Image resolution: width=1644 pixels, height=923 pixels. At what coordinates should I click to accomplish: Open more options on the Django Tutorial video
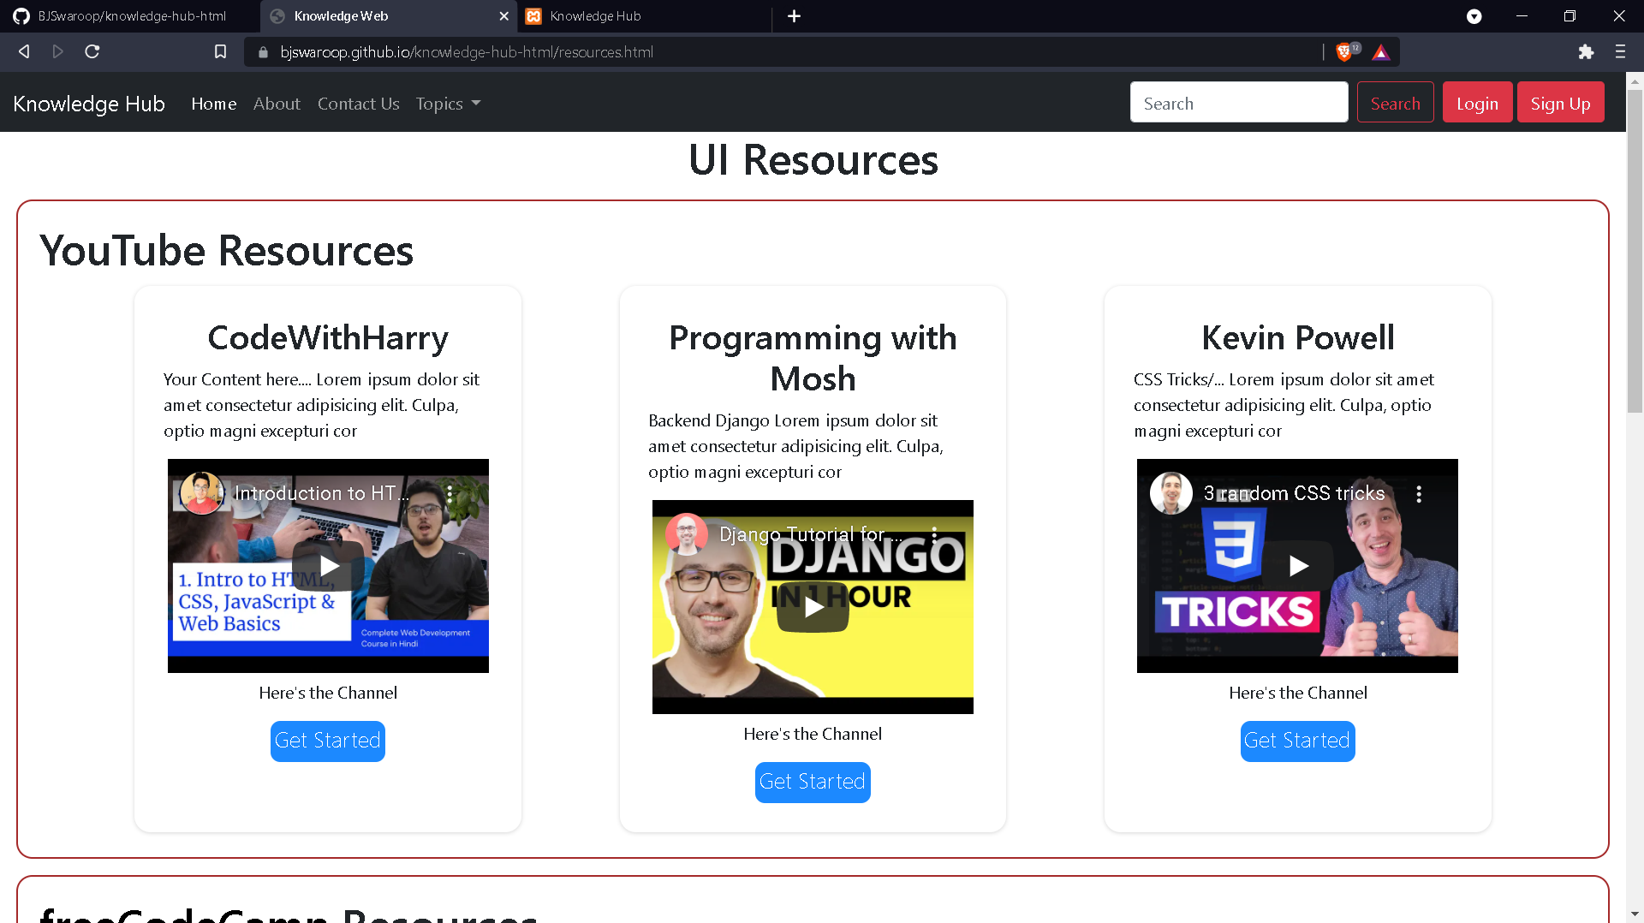point(934,535)
